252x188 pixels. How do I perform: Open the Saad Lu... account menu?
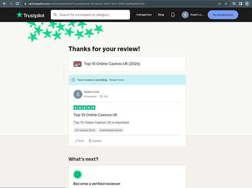point(193,15)
